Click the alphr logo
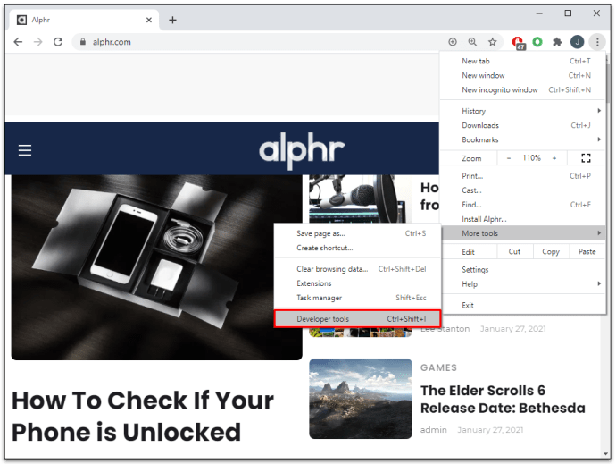Viewport: 616px width, 464px height. tap(302, 150)
